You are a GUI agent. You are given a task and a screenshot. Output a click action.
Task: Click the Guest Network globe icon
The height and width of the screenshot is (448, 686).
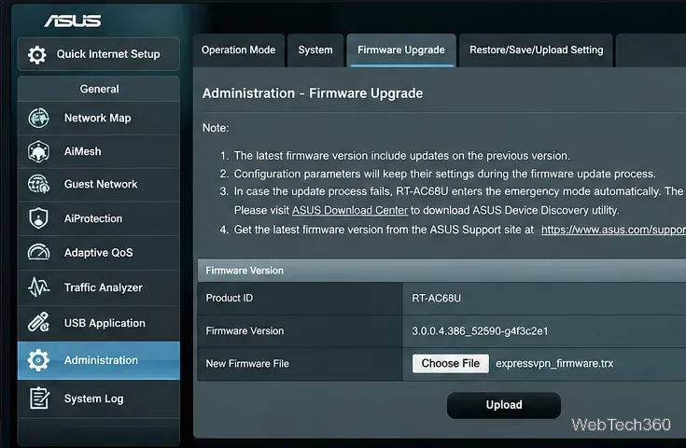(x=38, y=184)
